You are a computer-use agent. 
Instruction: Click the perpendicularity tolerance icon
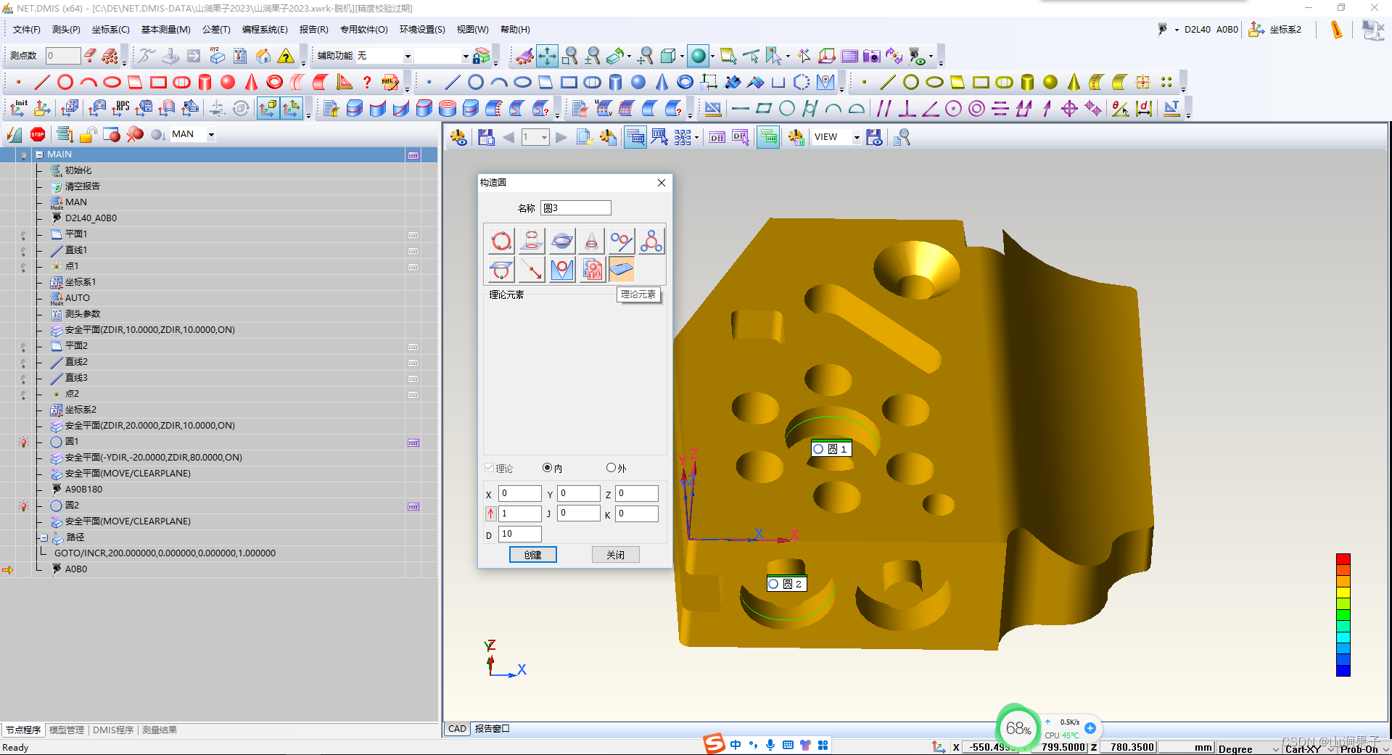[907, 108]
